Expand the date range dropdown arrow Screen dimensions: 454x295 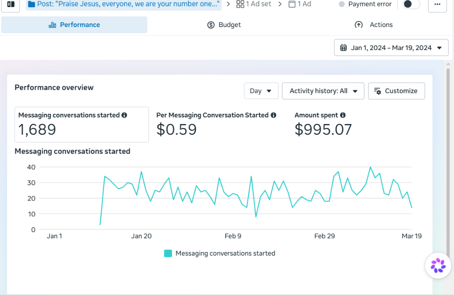coord(439,48)
